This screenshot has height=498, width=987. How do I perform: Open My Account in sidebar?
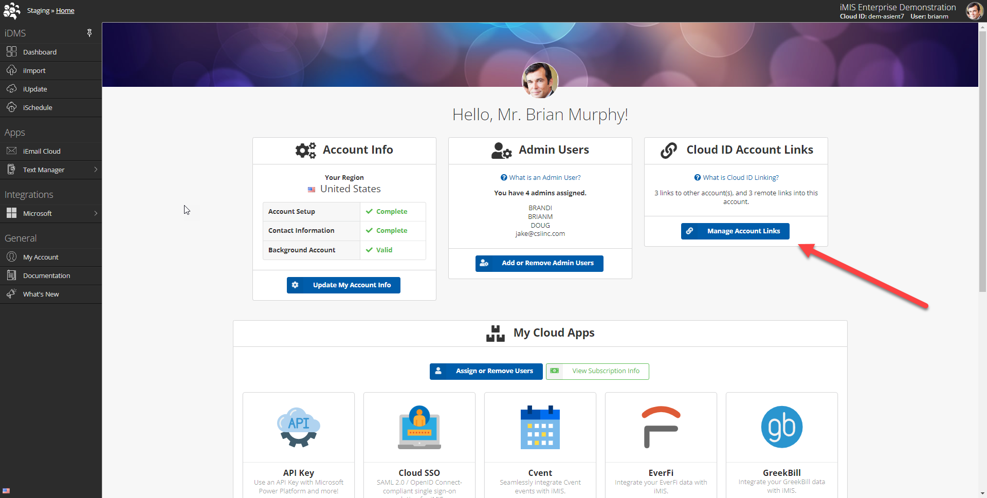pyautogui.click(x=41, y=257)
